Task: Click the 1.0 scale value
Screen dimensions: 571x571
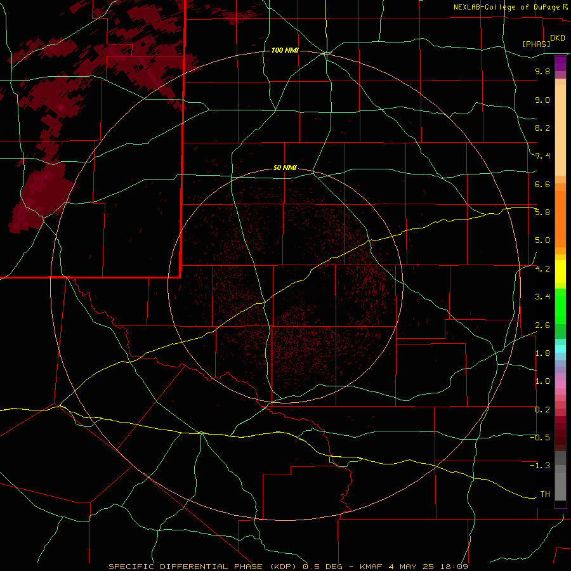Action: point(542,381)
